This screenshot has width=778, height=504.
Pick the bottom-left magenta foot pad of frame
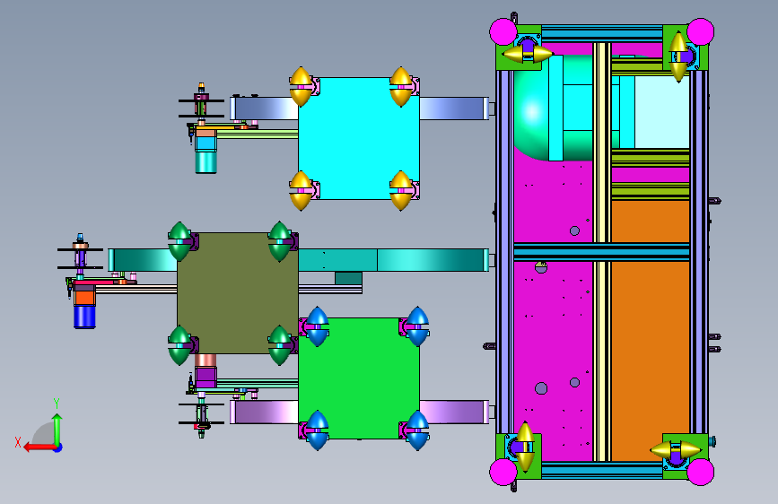click(x=503, y=472)
